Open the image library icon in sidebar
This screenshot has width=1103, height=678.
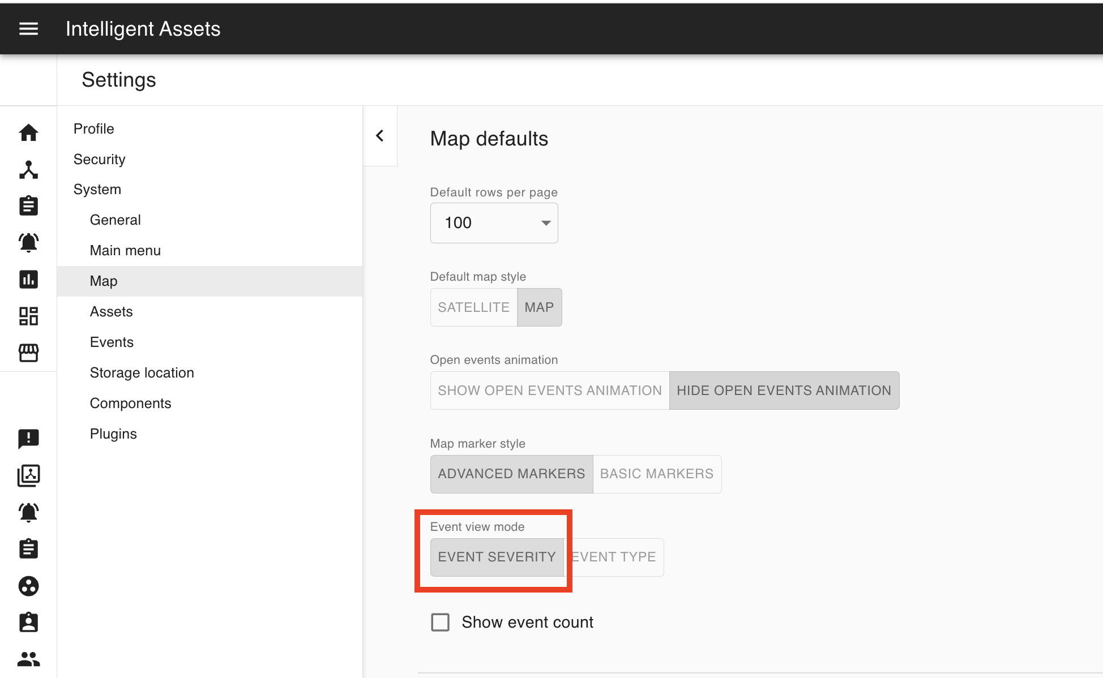[28, 475]
